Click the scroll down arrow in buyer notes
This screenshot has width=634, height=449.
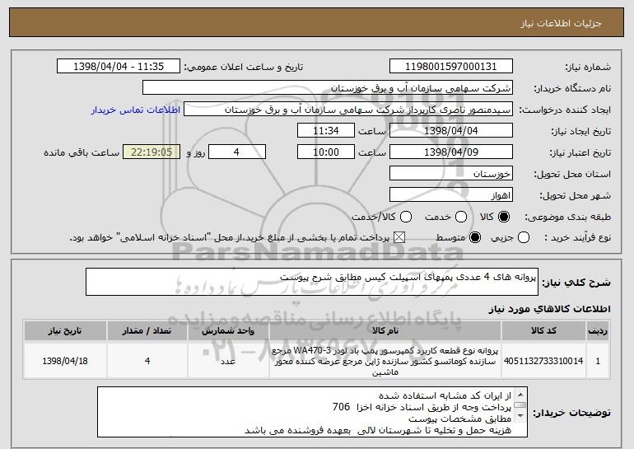point(520,416)
